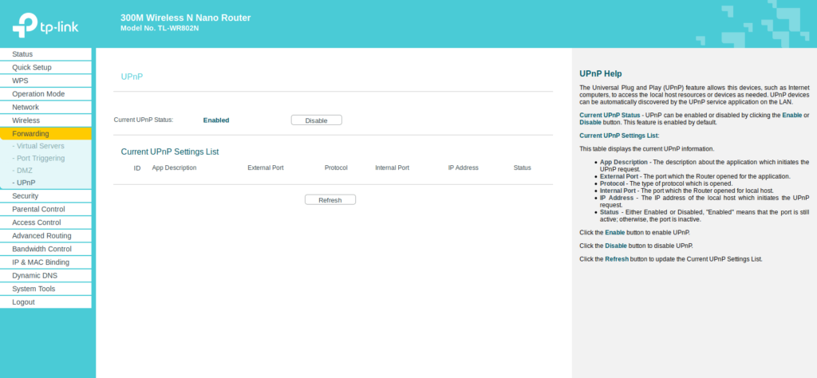This screenshot has height=378, width=817.
Task: Select UPnP submenu under Forwarding
Action: pyautogui.click(x=26, y=182)
